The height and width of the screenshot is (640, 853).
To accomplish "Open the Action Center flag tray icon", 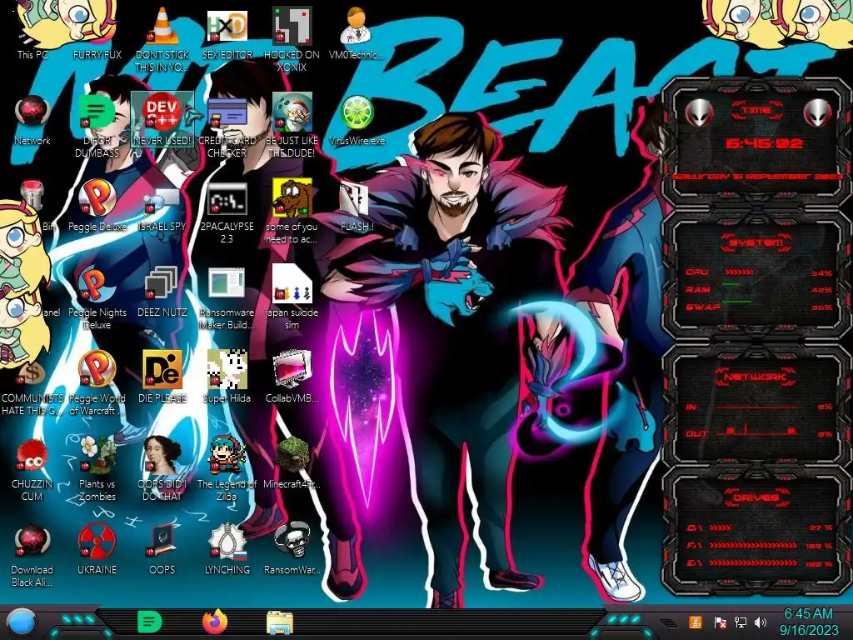I will click(x=720, y=622).
